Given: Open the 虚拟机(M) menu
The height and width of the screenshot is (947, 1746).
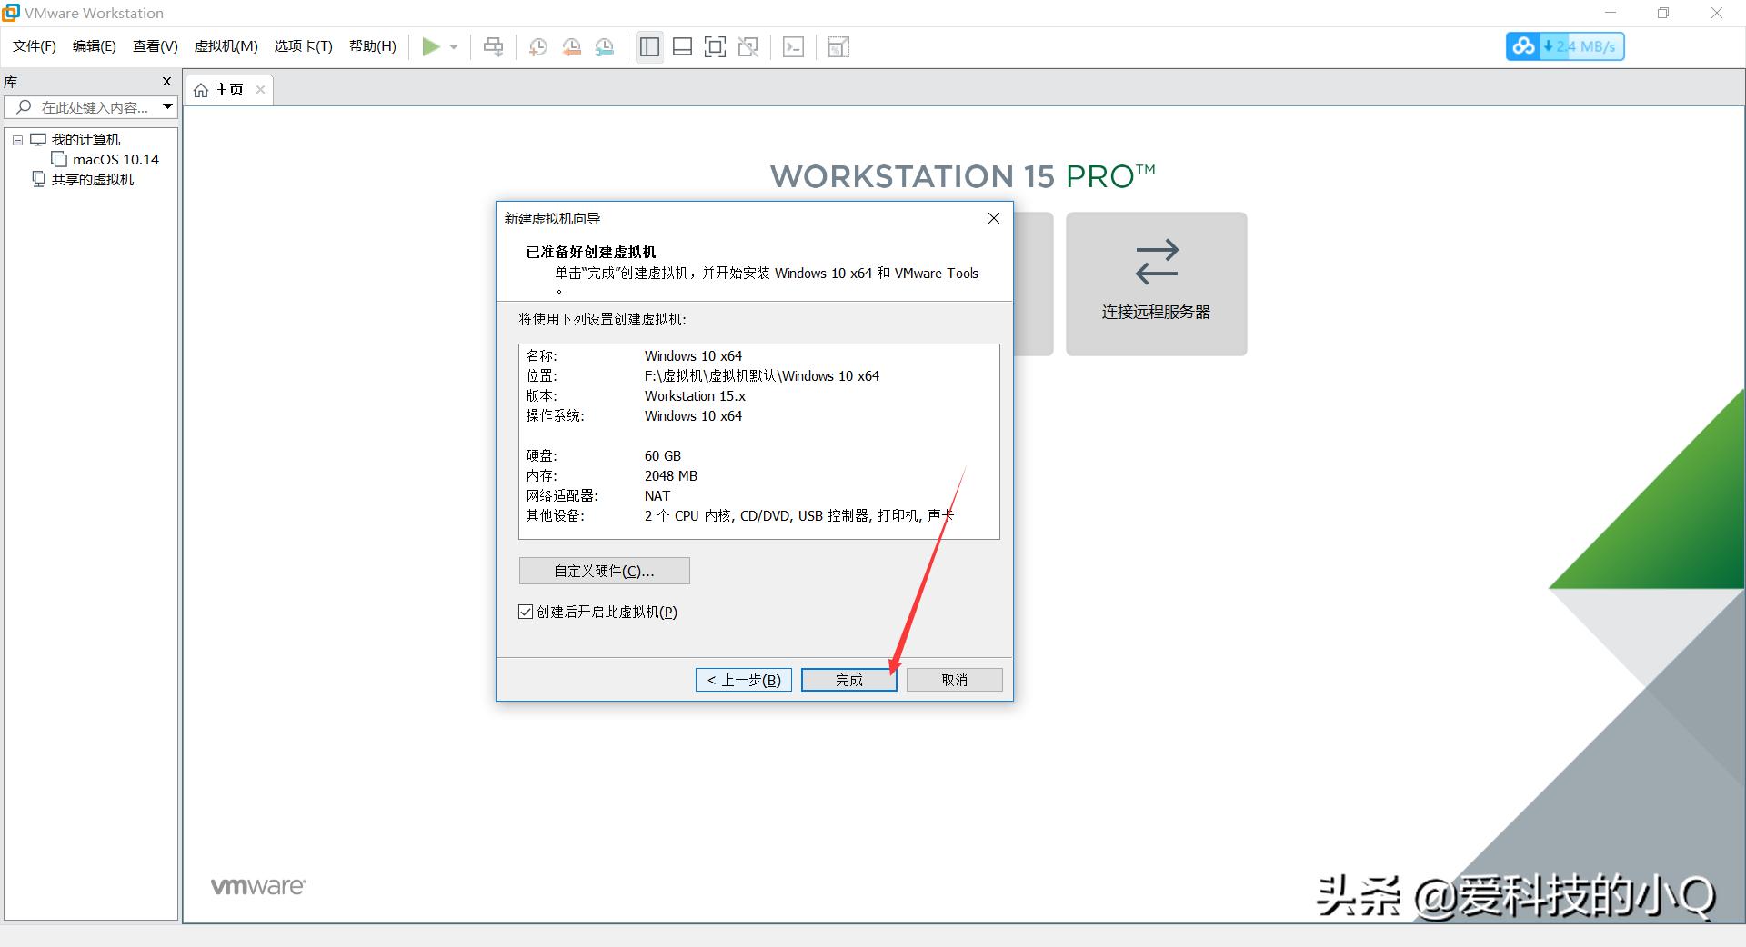Looking at the screenshot, I should [226, 45].
